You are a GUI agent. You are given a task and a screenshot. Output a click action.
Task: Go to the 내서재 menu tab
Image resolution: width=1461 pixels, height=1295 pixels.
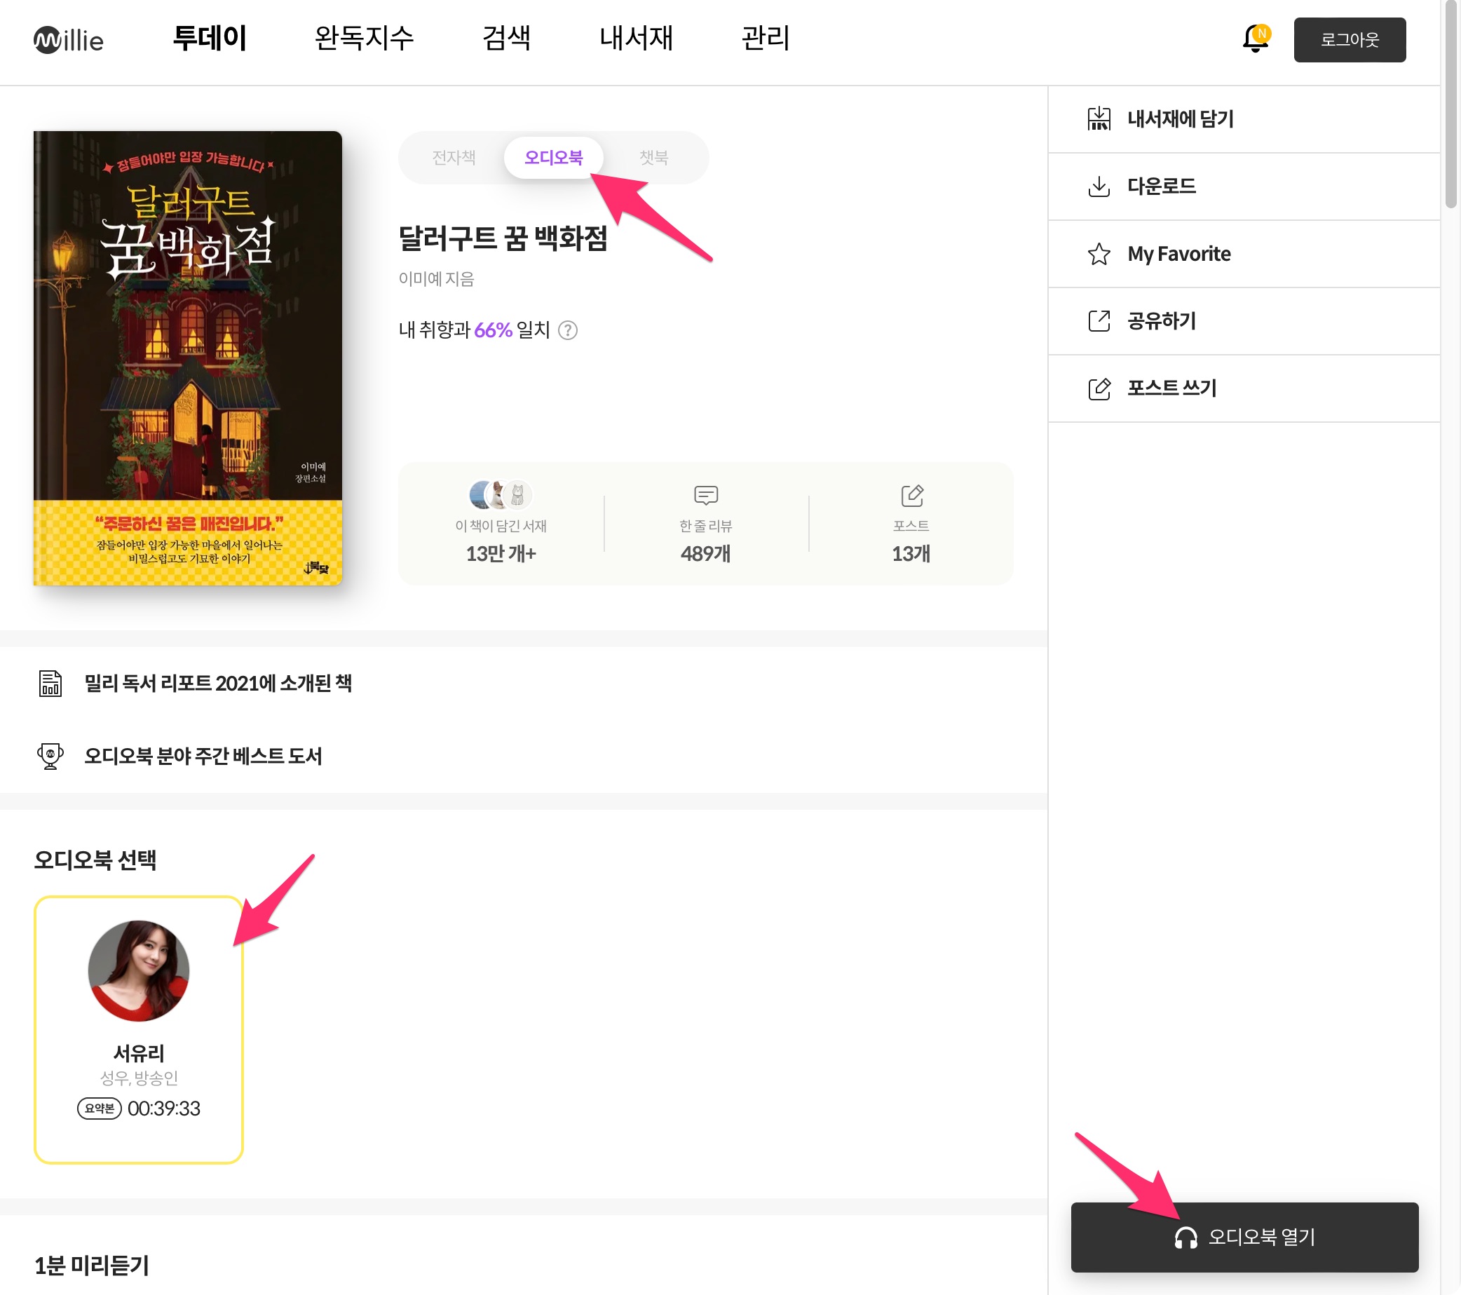(635, 39)
